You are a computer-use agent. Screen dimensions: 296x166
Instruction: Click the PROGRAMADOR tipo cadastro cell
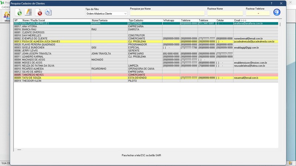tap(145, 45)
